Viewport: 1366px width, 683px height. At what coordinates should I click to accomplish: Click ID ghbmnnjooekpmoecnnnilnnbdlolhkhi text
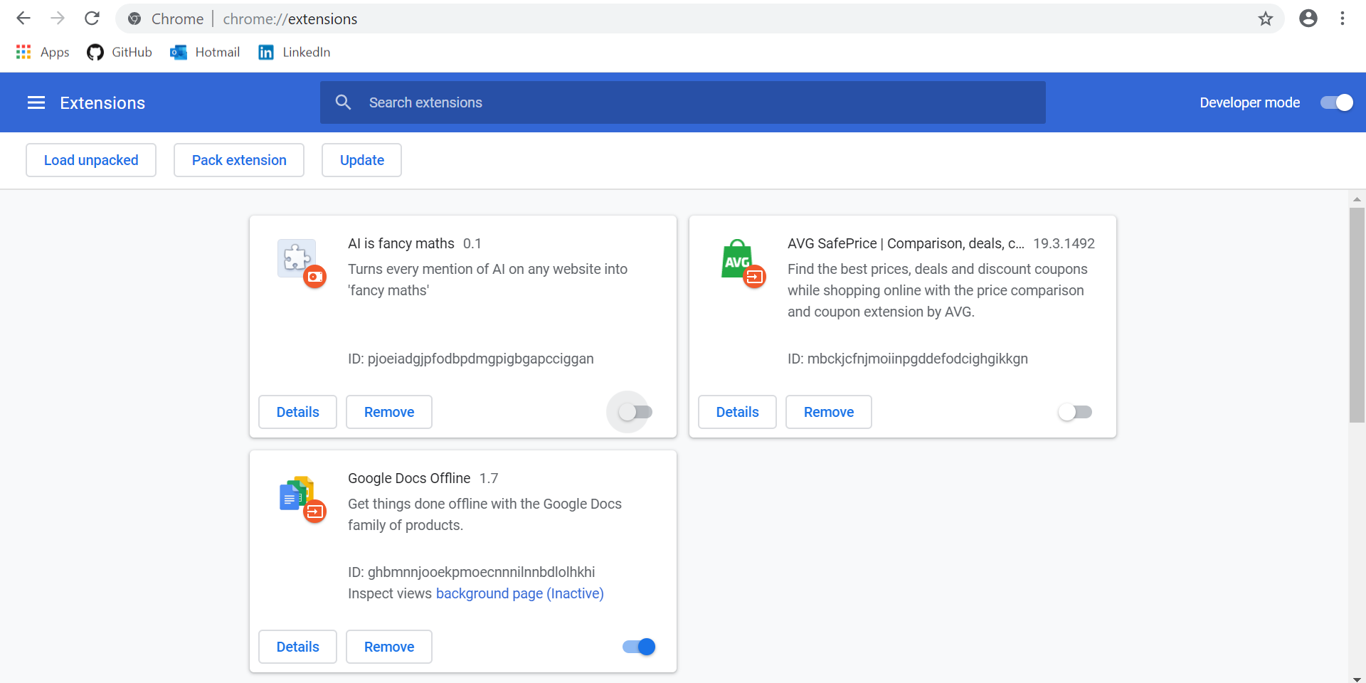click(x=472, y=572)
